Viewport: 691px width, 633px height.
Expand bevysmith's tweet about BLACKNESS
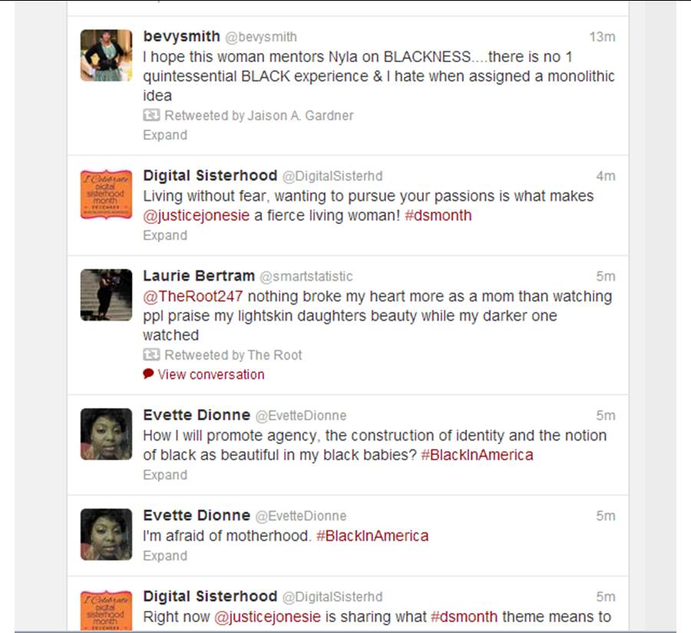pyautogui.click(x=165, y=135)
